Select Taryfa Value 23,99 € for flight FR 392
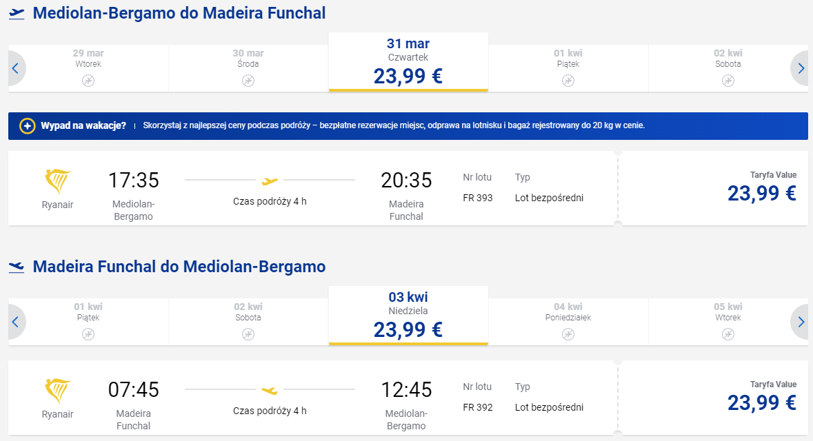The image size is (813, 441). pyautogui.click(x=714, y=398)
